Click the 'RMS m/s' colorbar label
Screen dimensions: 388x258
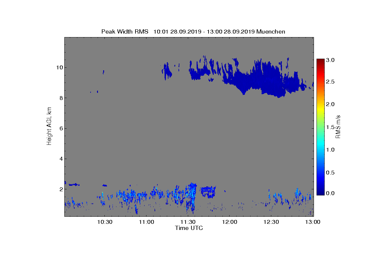pos(338,126)
